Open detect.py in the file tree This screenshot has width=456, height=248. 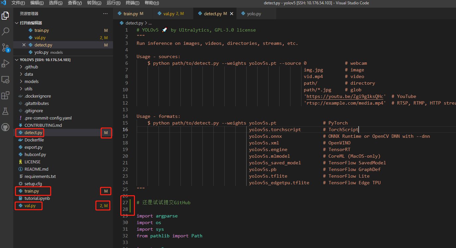point(63,132)
